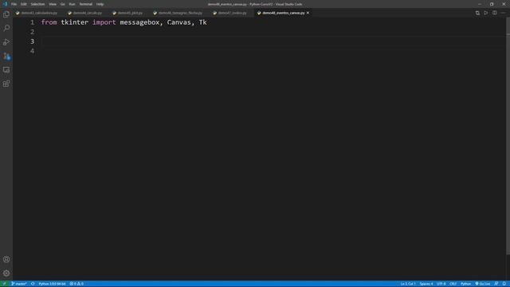510x287 pixels.
Task: Click line number 4 in the gutter
Action: tap(32, 51)
